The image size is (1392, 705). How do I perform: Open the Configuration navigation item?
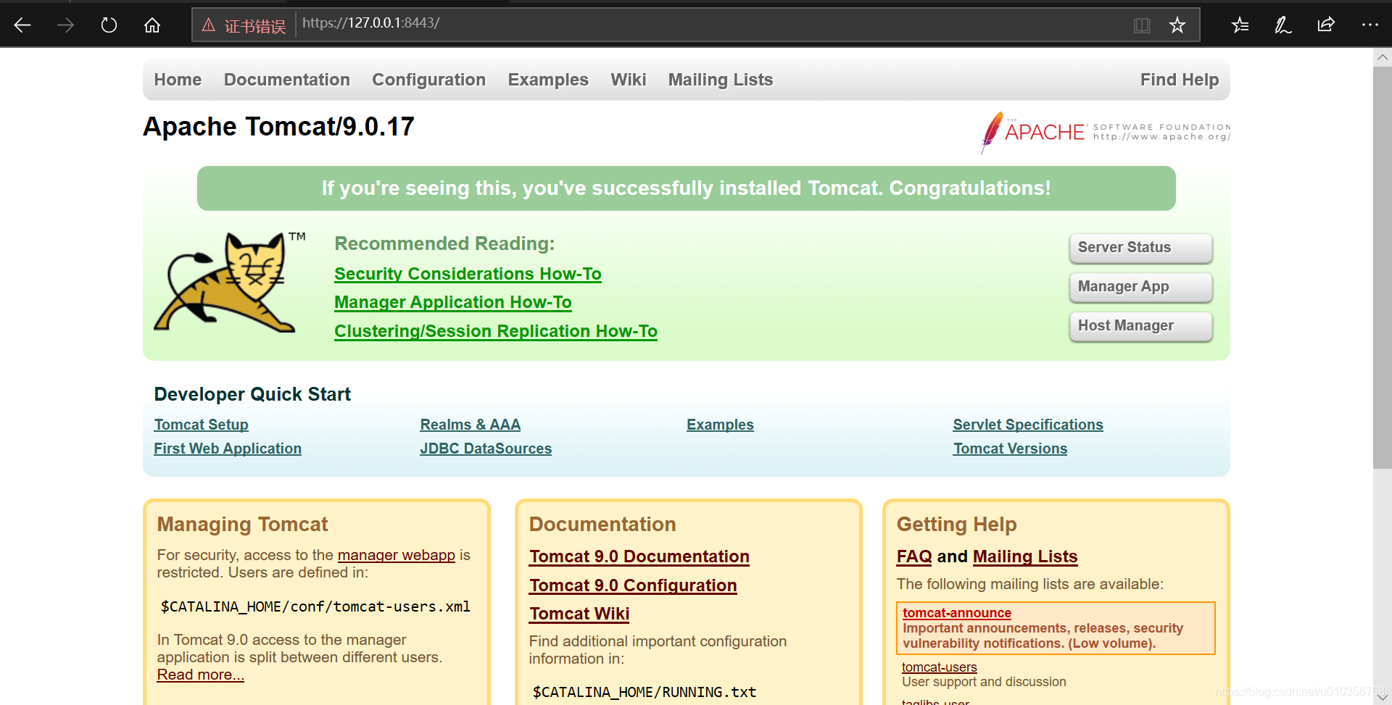tap(429, 80)
